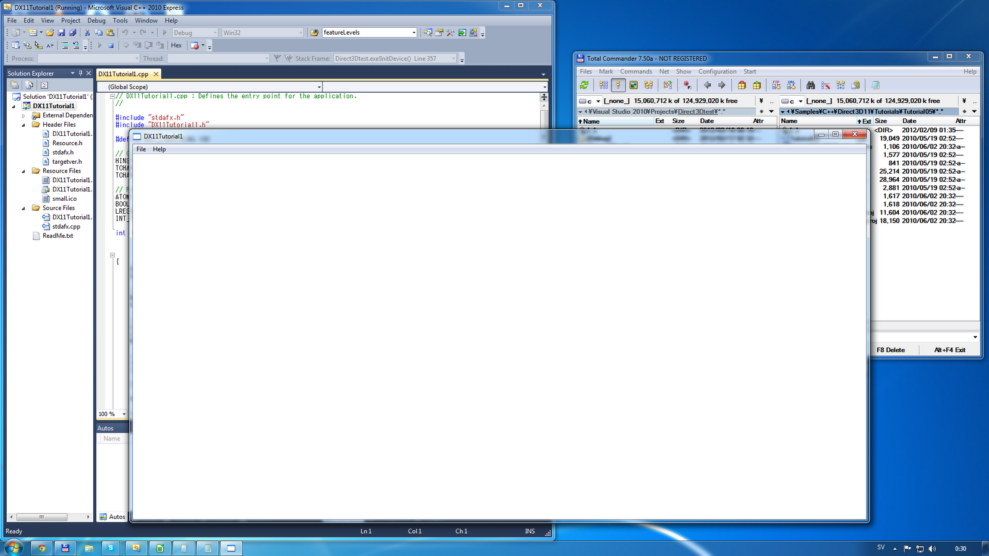The image size is (989, 556).
Task: Click the Stop Debugging square icon
Action: tap(111, 45)
